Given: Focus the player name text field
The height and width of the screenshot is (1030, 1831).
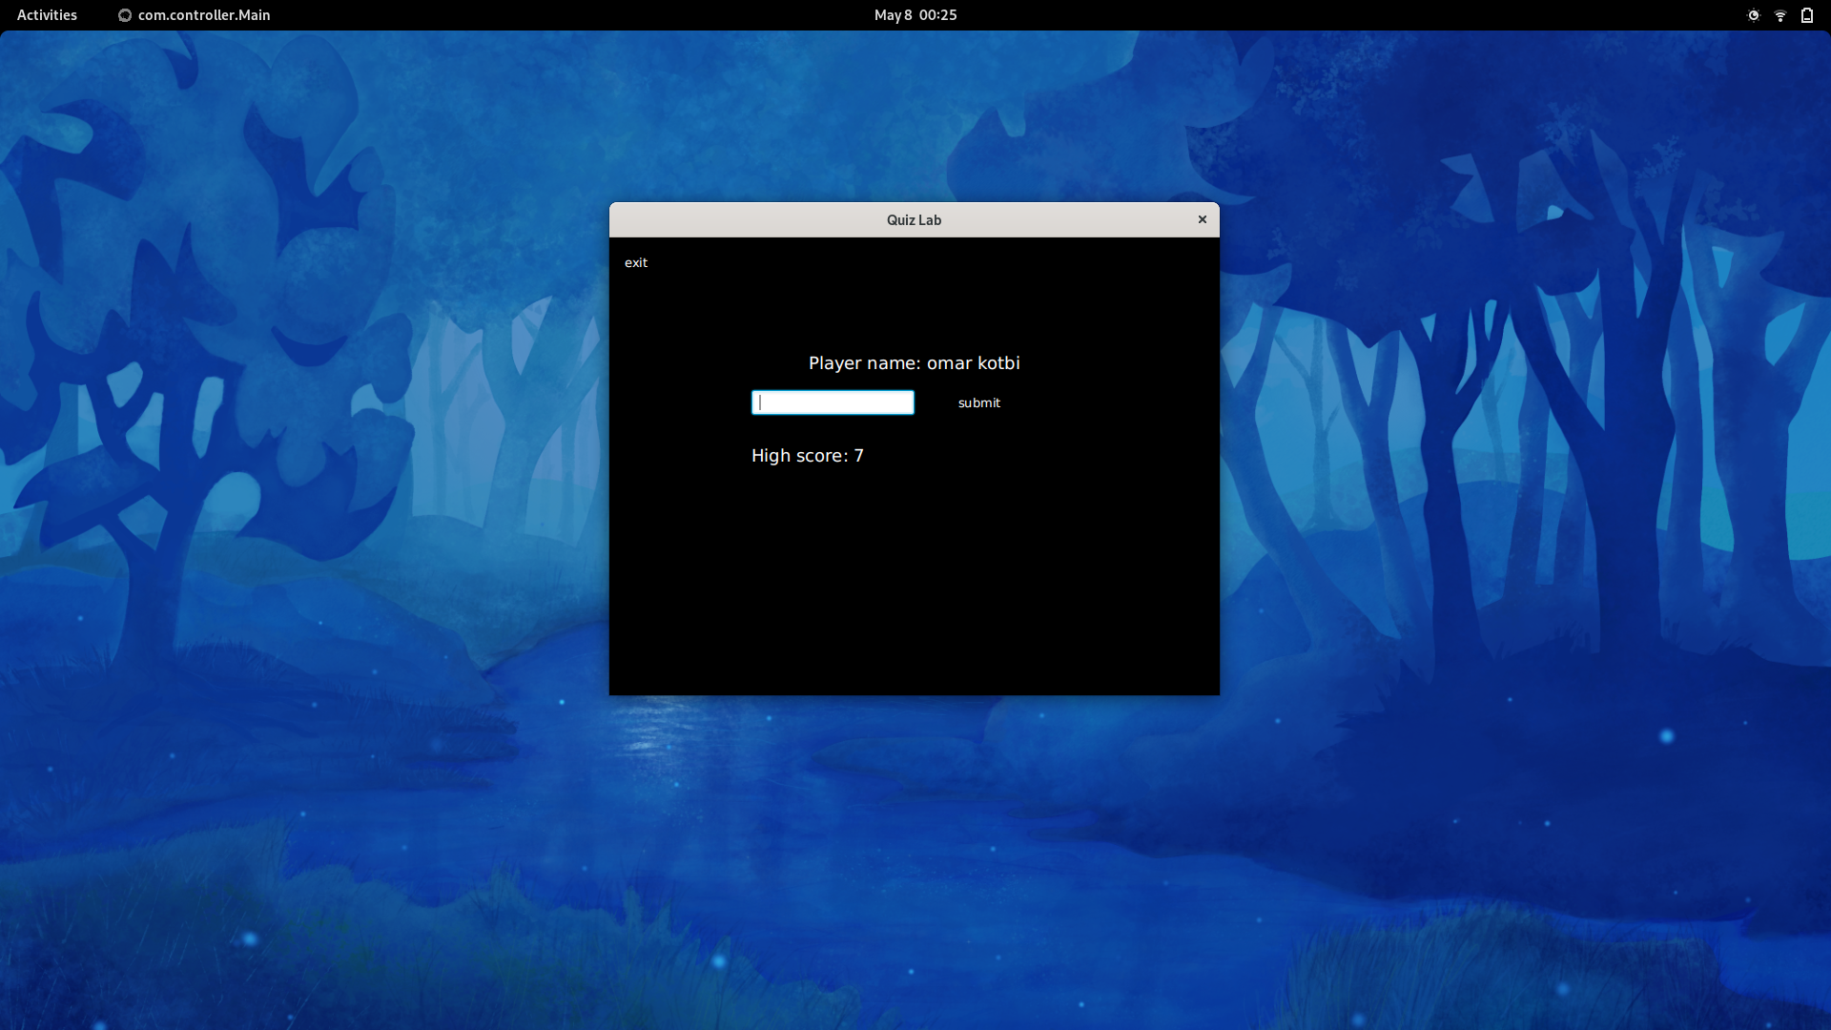Looking at the screenshot, I should tap(833, 402).
